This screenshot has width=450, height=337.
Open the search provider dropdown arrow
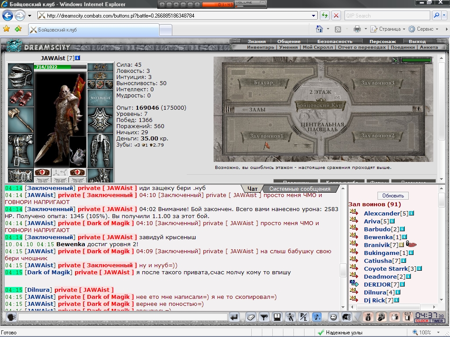(444, 15)
